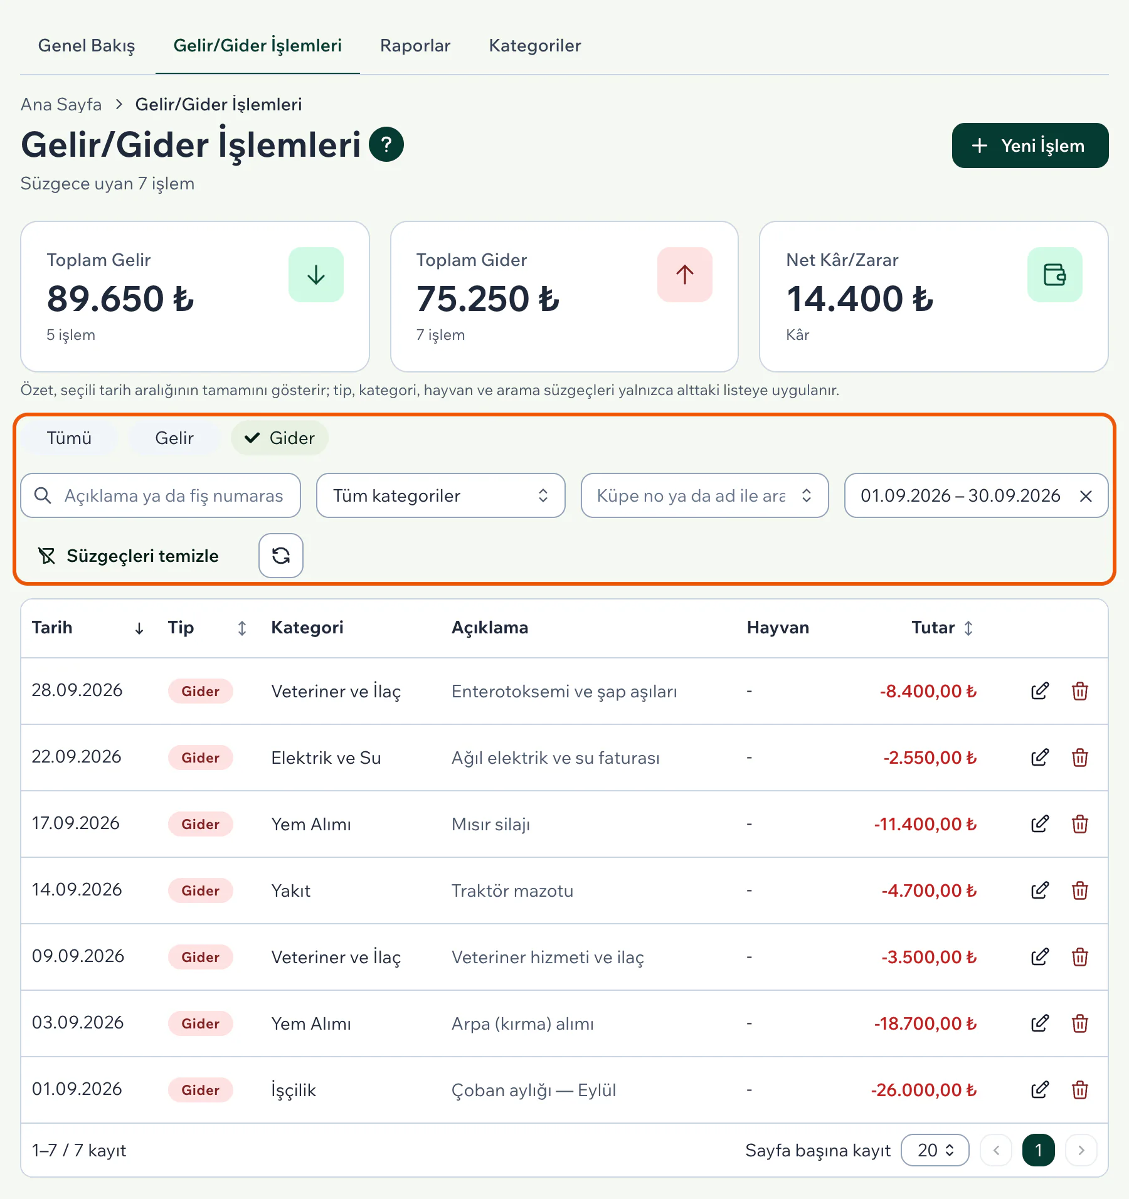
Task: Delete the Traktör mazotu transaction
Action: (1079, 890)
